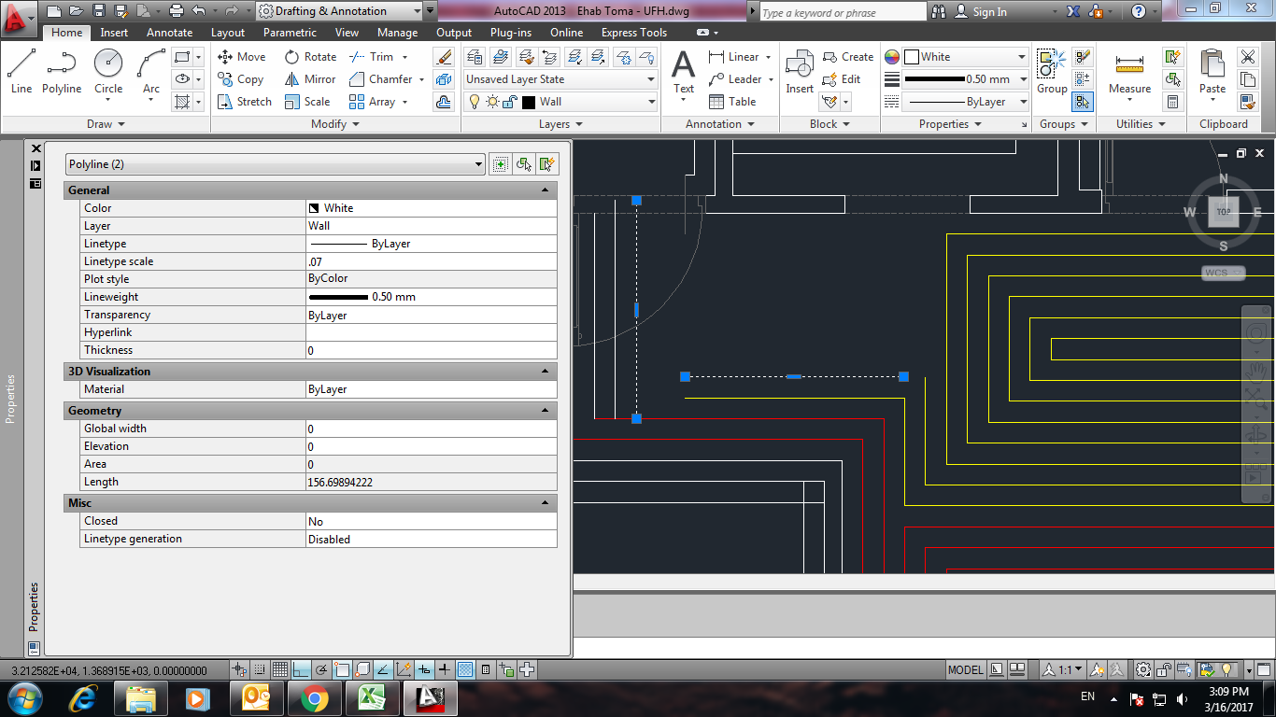Toggle Grid display in status bar
Screen dimensions: 1276x717
pos(278,669)
